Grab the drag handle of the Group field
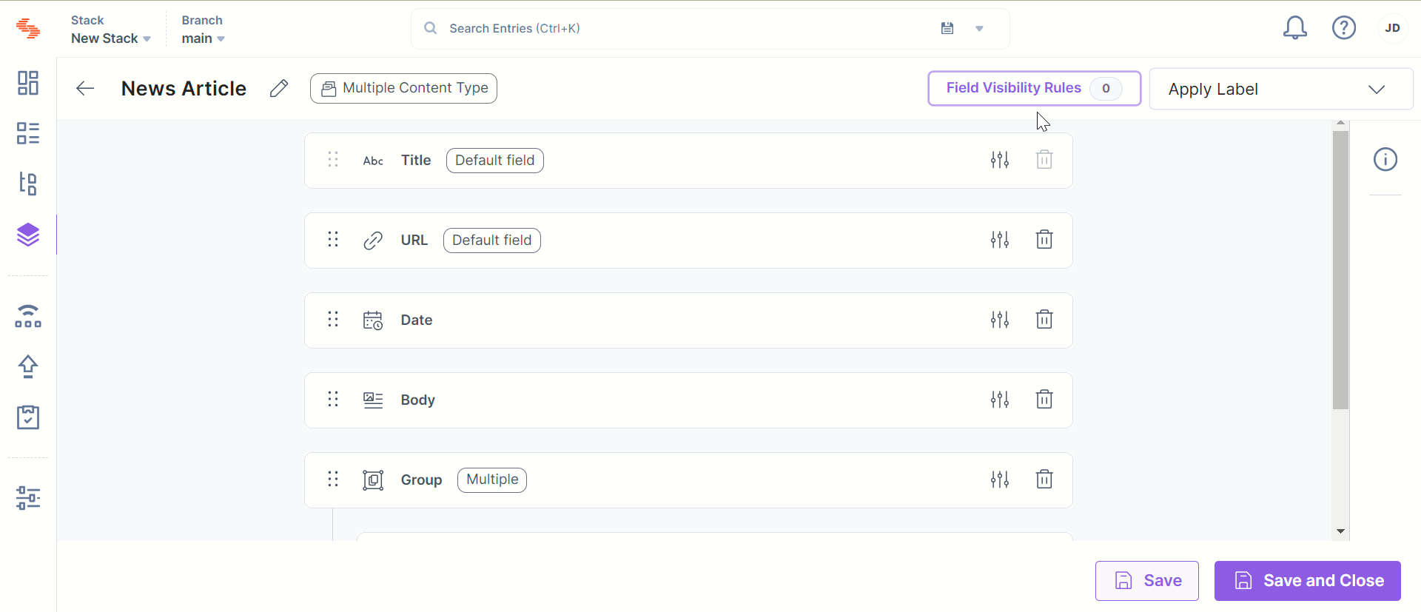The image size is (1421, 612). (333, 480)
